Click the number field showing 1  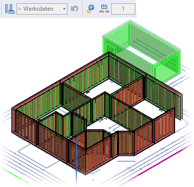tap(123, 9)
